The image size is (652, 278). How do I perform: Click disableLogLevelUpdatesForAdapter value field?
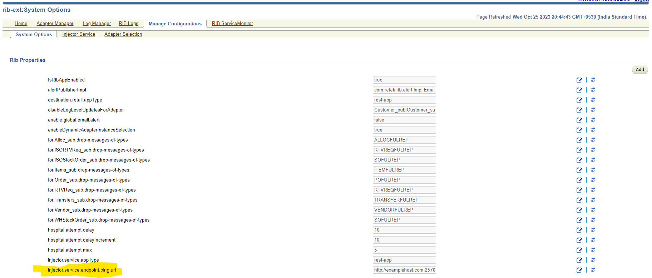pyautogui.click(x=404, y=110)
